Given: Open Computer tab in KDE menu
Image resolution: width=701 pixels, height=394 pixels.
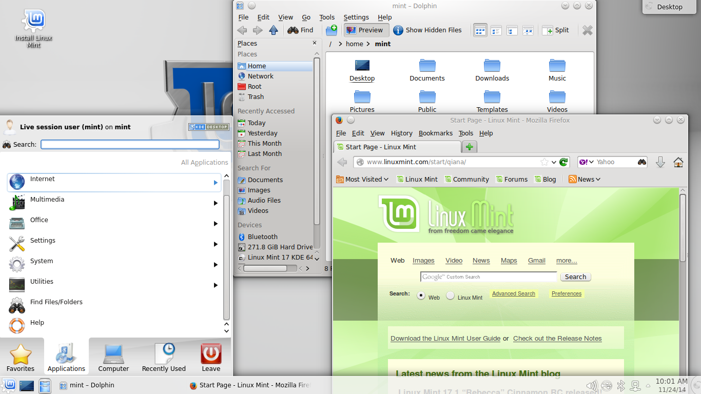Looking at the screenshot, I should pyautogui.click(x=113, y=358).
